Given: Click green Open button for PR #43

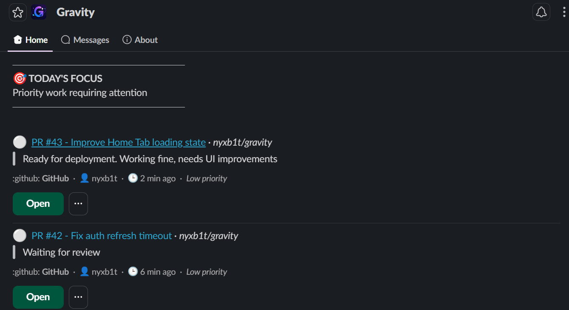Looking at the screenshot, I should pyautogui.click(x=38, y=204).
